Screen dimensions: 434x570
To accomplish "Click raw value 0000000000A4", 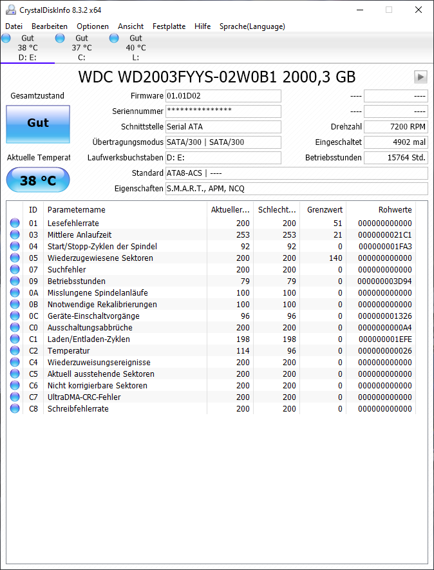I will click(x=385, y=328).
